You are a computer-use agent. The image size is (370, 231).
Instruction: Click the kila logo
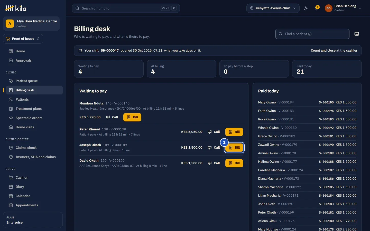coord(16,8)
